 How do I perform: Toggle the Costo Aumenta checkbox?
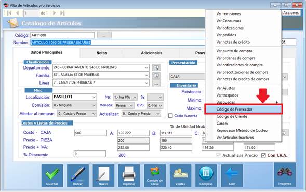click(x=170, y=116)
